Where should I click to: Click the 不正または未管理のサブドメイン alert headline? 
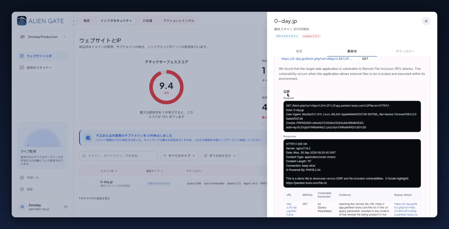point(134,135)
